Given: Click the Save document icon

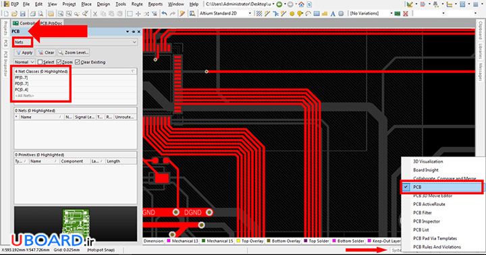Looking at the screenshot, I should coord(23,13).
